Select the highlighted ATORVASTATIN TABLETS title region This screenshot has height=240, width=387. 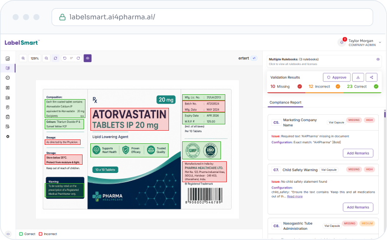[130, 119]
